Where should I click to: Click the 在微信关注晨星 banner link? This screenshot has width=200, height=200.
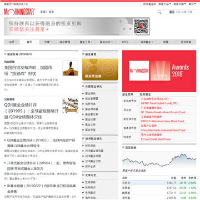pyautogui.click(x=29, y=29)
